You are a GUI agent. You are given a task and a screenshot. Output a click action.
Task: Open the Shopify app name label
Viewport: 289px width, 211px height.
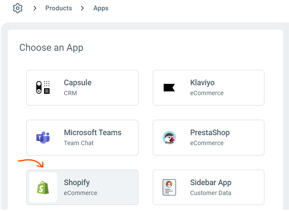(77, 183)
